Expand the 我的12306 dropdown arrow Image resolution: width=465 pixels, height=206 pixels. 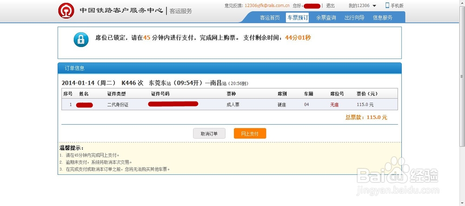tap(374, 6)
